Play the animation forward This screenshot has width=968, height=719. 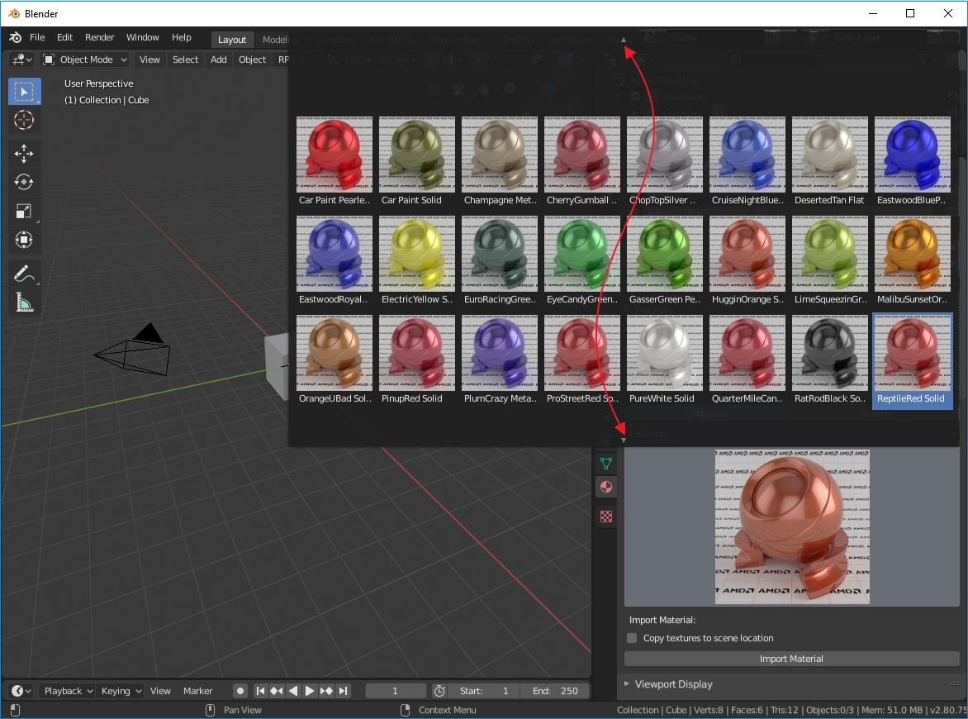click(x=310, y=691)
